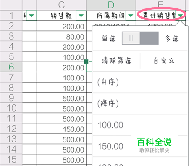Expand the partially hidden column B filter arrow
The height and width of the screenshot is (166, 189).
[x=31, y=16]
